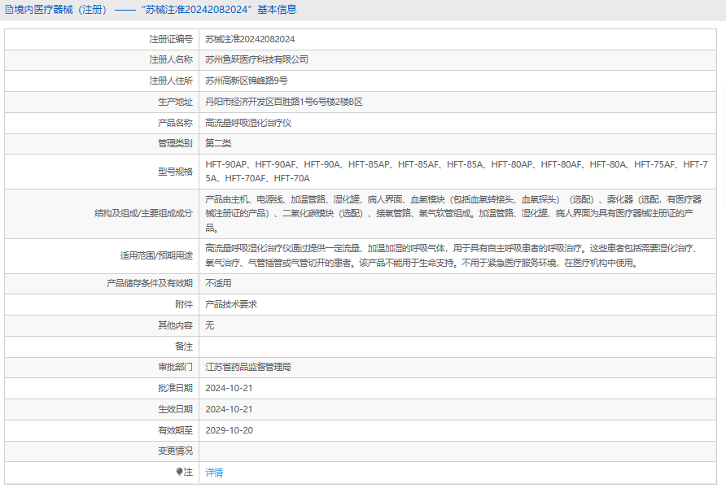Click the bulb icon beside 注
Image resolution: width=726 pixels, height=488 pixels.
point(179,472)
